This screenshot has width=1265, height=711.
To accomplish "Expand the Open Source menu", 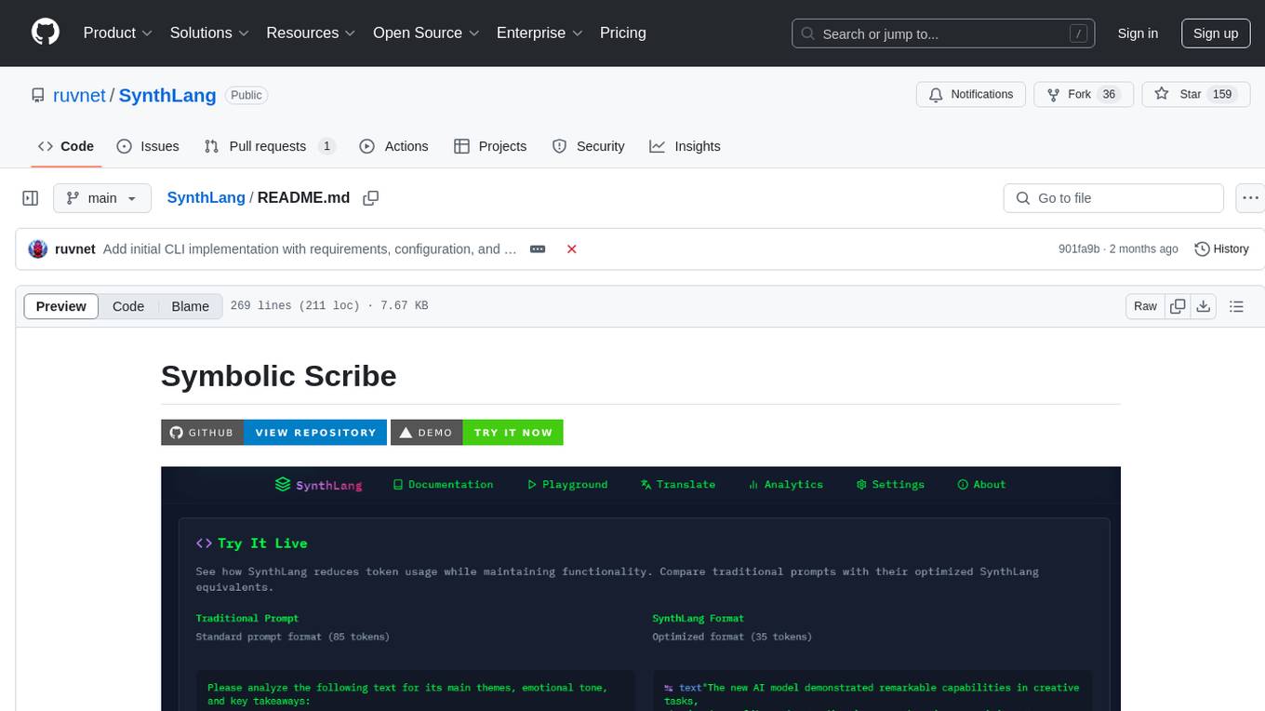I will 426,33.
